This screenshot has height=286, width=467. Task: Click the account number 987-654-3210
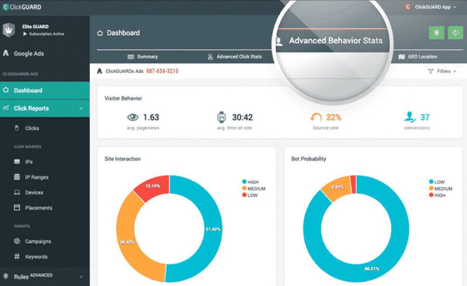162,71
